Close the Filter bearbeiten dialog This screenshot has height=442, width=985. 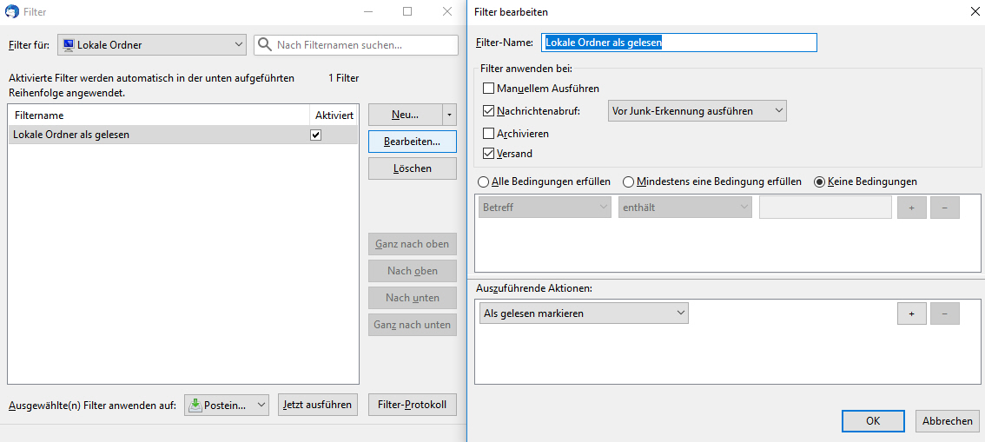pos(973,12)
